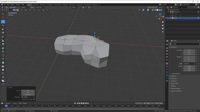Expand Viewport Display section

tap(175, 88)
